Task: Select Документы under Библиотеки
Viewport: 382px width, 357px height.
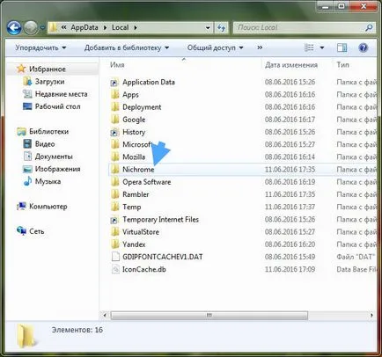Action: coord(54,157)
